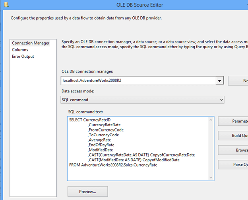Screen dimensions: 248x200
Task: Click the dialog icon in the title bar
Action: 5,4
